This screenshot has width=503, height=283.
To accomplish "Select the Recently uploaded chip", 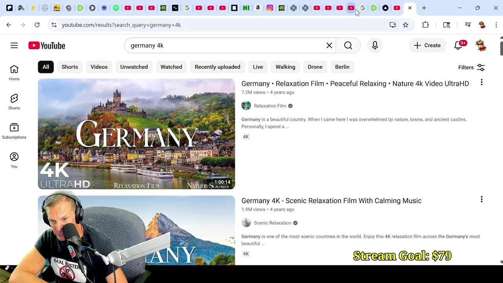I will coord(217,67).
